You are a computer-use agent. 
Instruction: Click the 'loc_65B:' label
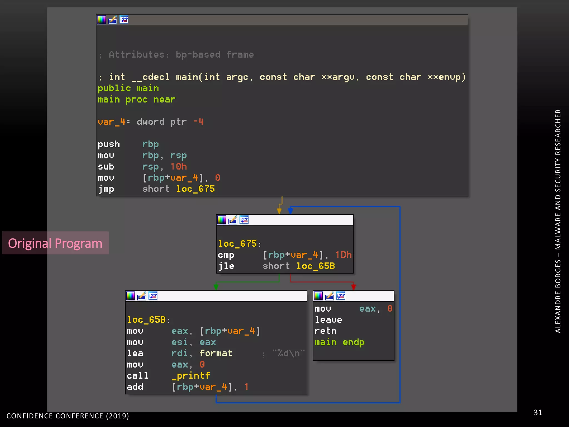[149, 320]
